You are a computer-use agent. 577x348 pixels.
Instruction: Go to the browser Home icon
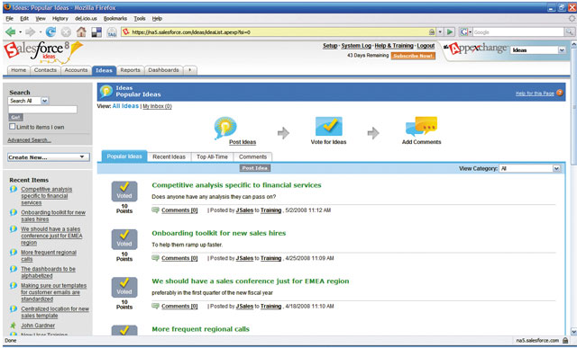81,32
